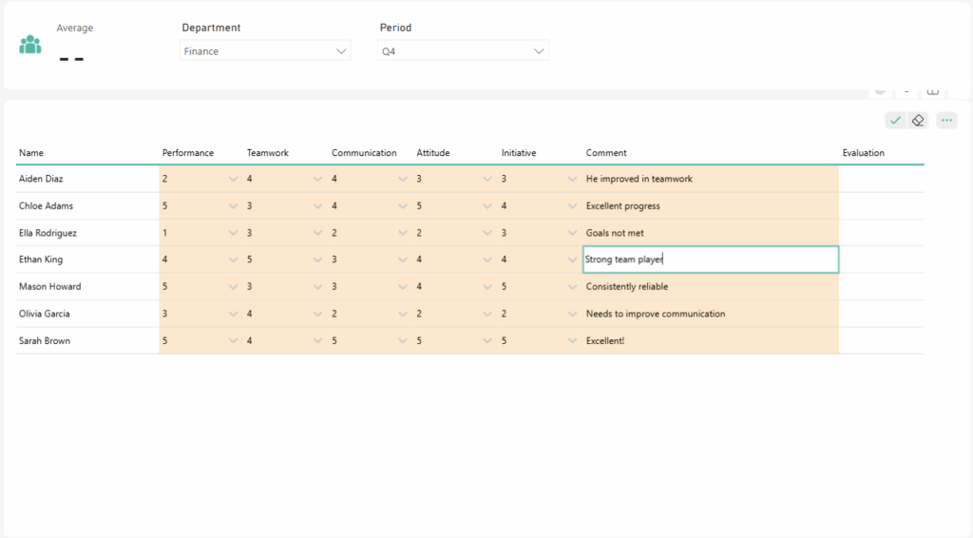973x538 pixels.
Task: Click the Evaluation column header
Action: coord(863,153)
